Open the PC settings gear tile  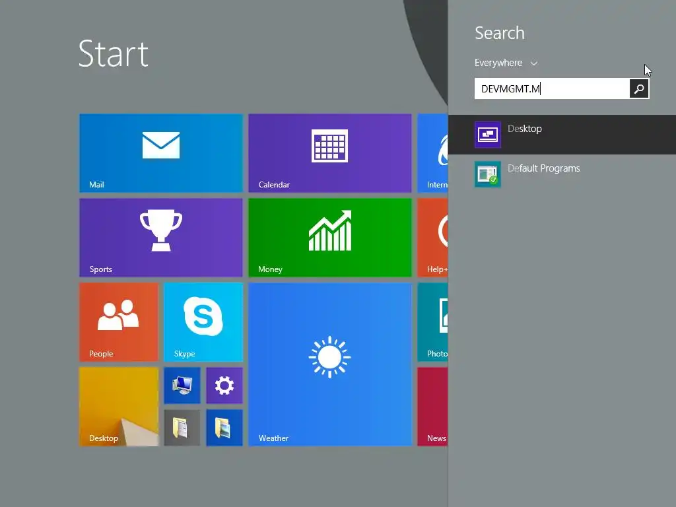(224, 386)
